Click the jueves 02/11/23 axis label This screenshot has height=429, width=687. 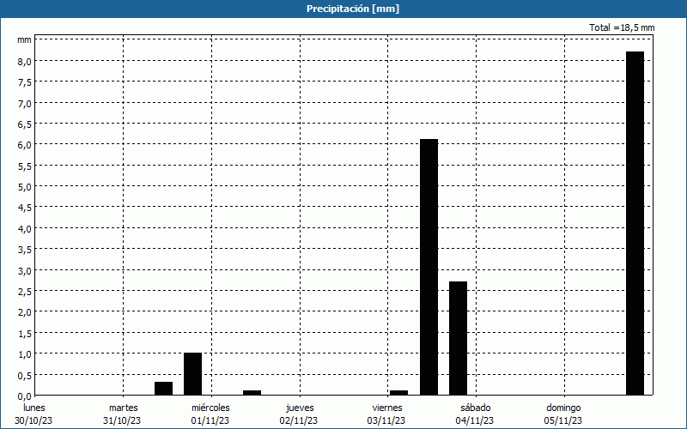(x=299, y=414)
